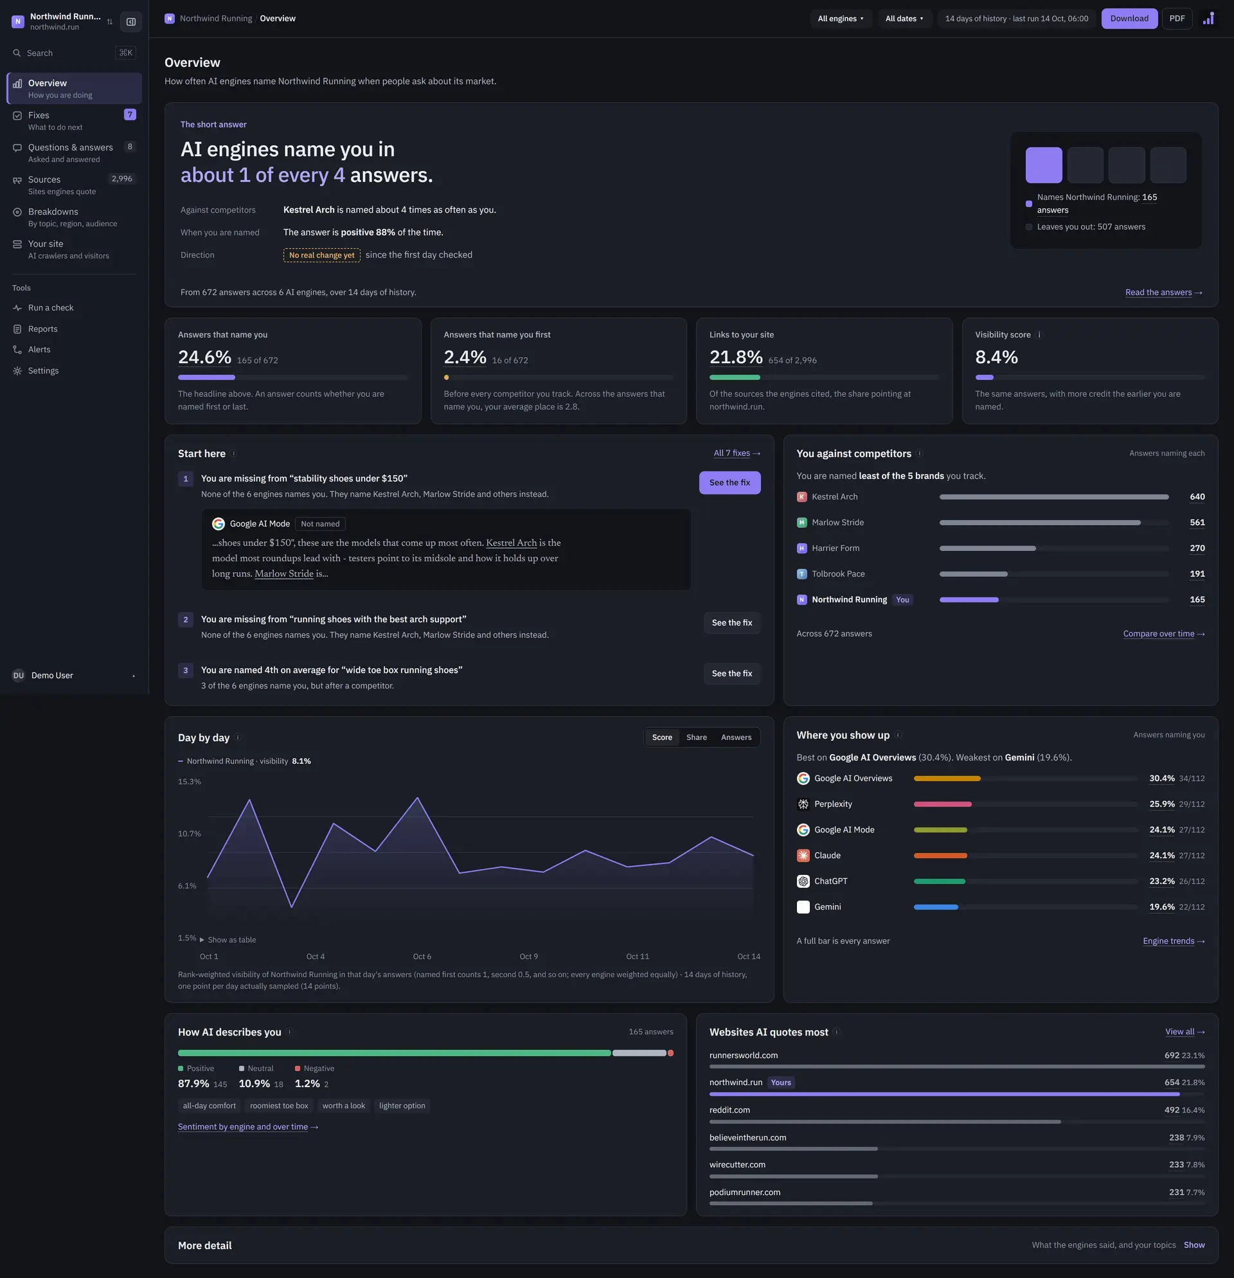Click the workspace switcher arrows icon
Image resolution: width=1234 pixels, height=1278 pixels.
[x=109, y=21]
